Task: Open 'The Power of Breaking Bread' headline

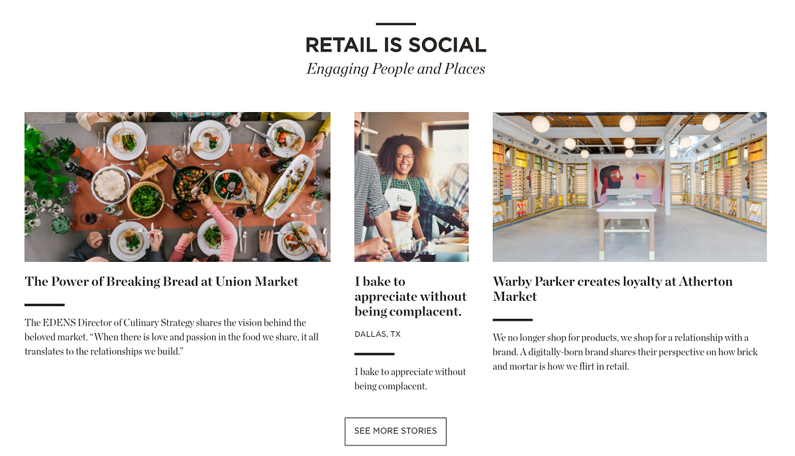Action: click(162, 282)
